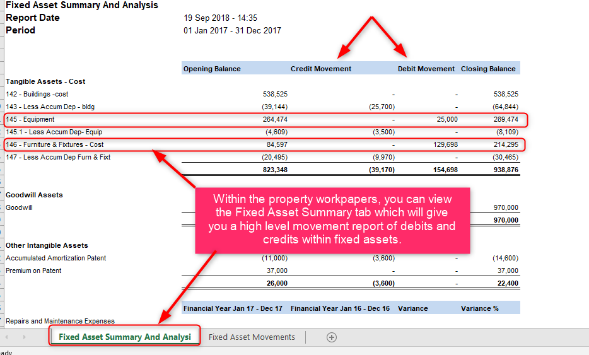The image size is (589, 355).
Task: Click the Goodwill row label
Action: click(x=19, y=207)
